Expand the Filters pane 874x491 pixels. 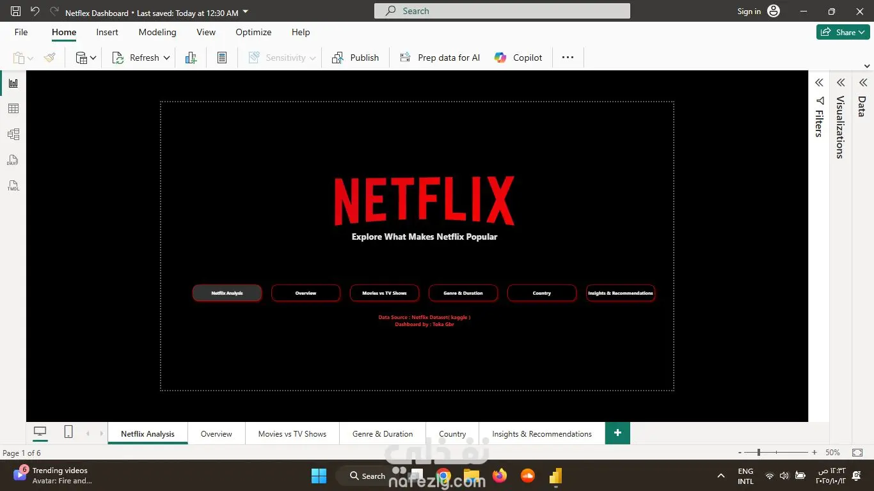(819, 82)
